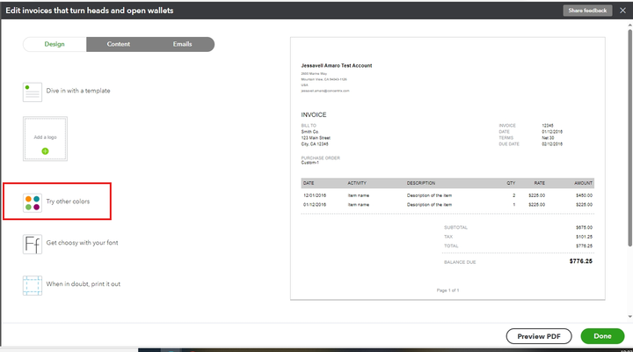Switch to the Design tab
633x352 pixels.
click(55, 44)
